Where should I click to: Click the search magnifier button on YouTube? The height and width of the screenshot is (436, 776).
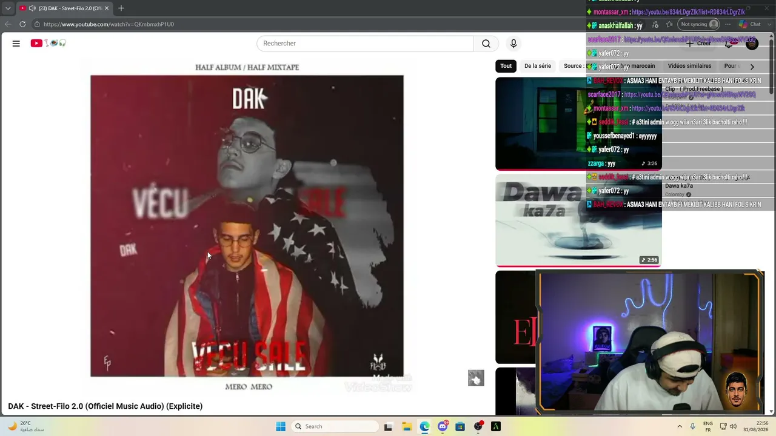coord(486,44)
